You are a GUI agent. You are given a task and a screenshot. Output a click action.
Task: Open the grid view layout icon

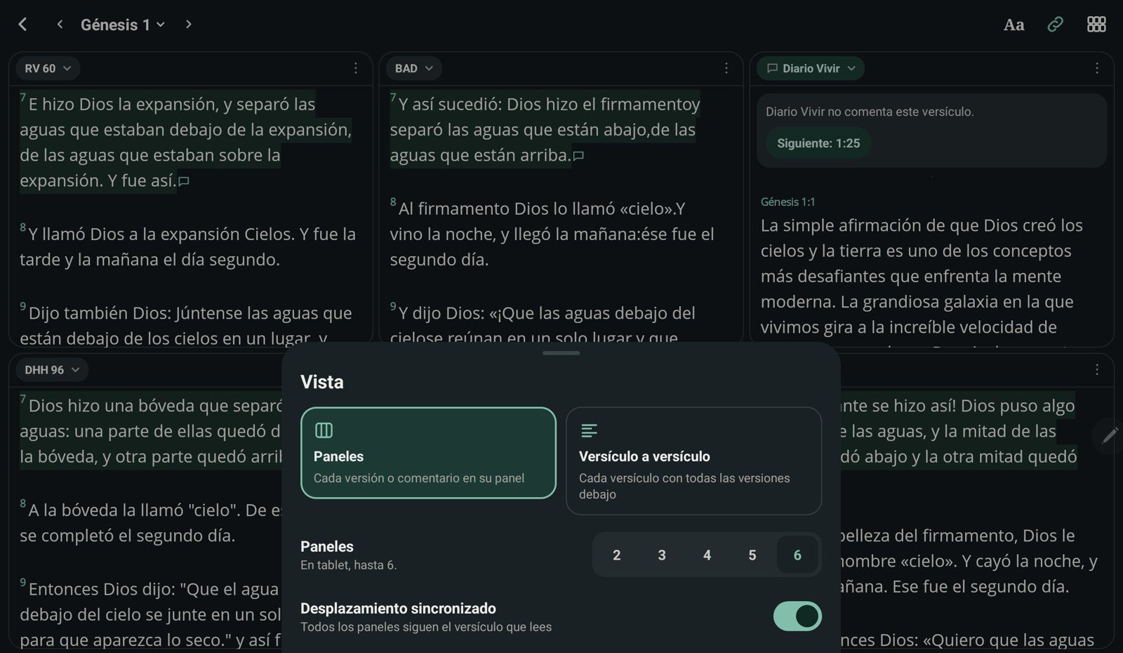1096,25
